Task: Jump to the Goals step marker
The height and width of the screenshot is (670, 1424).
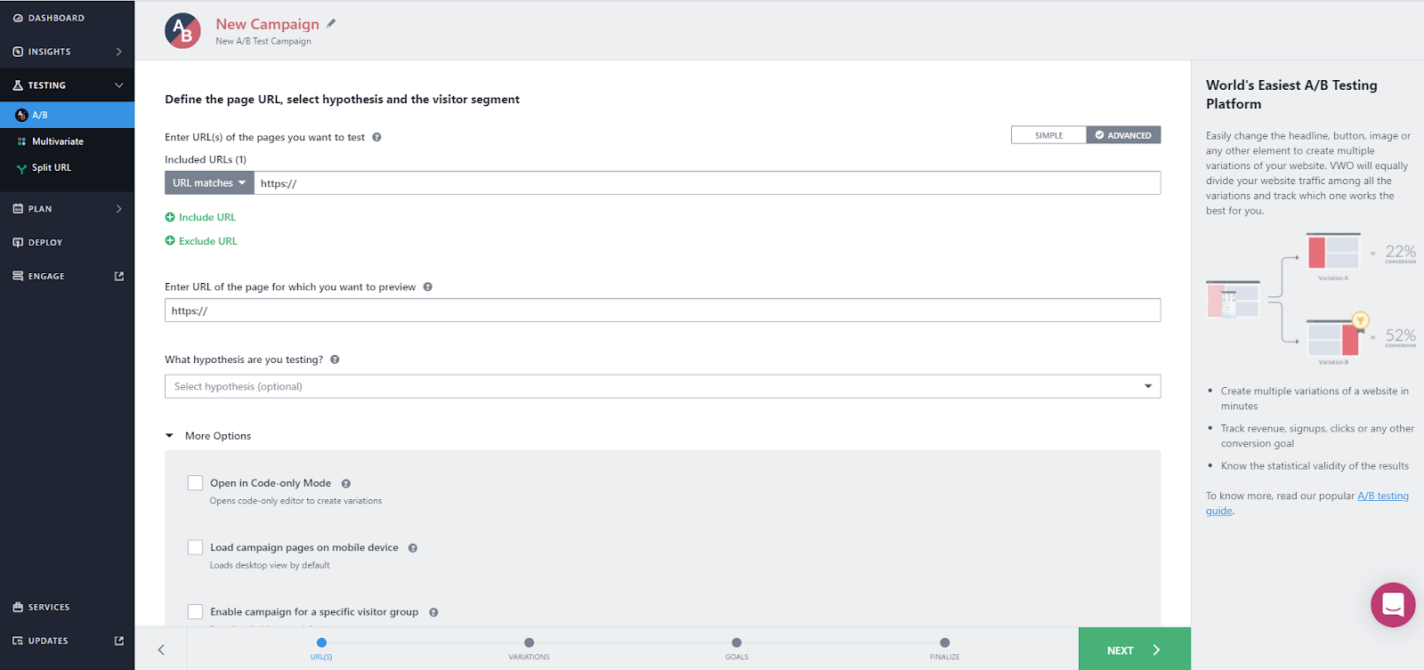Action: click(x=736, y=642)
